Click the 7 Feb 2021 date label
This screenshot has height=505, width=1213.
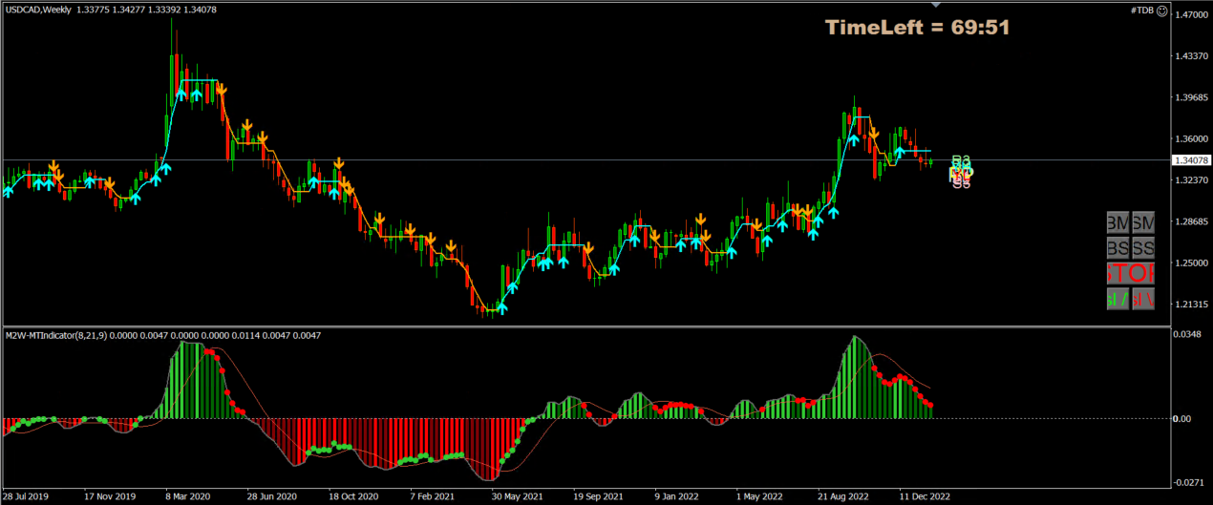point(435,497)
